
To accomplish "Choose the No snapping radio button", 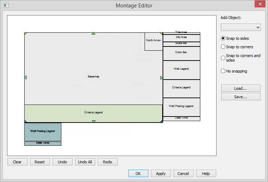I will (223, 71).
